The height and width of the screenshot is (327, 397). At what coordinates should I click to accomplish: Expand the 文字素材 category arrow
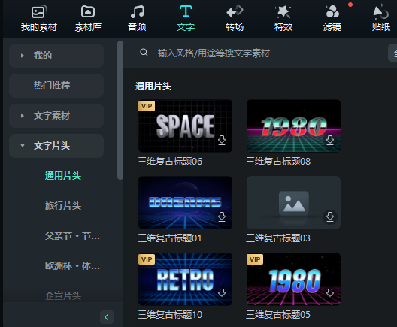(23, 116)
